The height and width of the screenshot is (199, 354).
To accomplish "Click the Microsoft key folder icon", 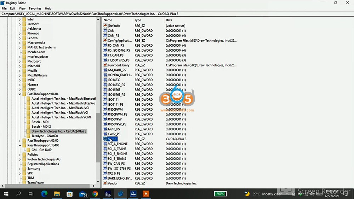I will tap(24, 61).
